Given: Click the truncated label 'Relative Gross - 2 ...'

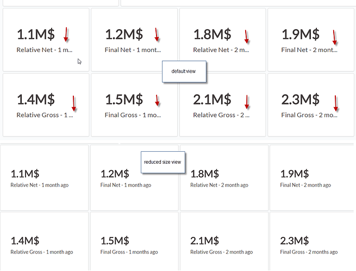Looking at the screenshot, I should [x=221, y=115].
